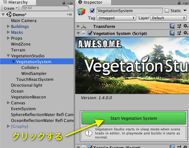This screenshot has width=189, height=148.
Task: Open Vegetation System script gear menu
Action: 186,33
